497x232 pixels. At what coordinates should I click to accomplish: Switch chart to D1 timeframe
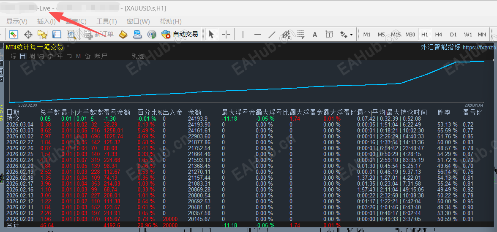pos(453,35)
